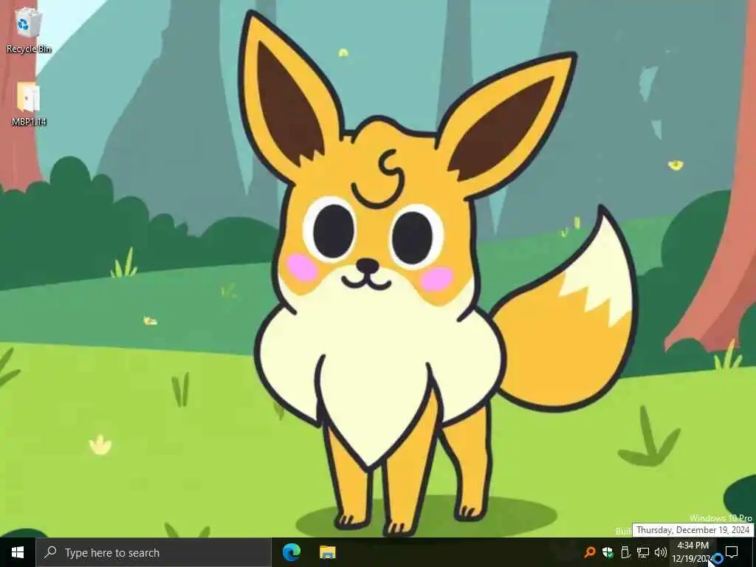
Task: Open the network status tray icon
Action: click(x=643, y=552)
